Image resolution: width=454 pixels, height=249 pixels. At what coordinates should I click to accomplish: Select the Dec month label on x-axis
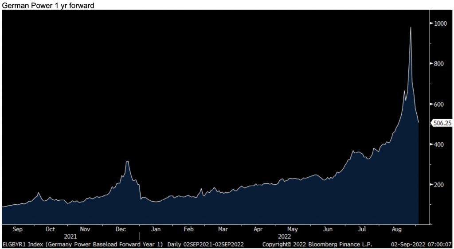[121, 229]
